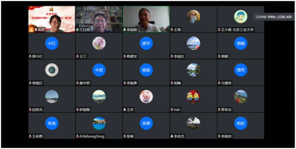The height and width of the screenshot is (149, 296).
Task: Click the muted mic icon for 艾小青 北京工业大学
Action: pos(219,30)
